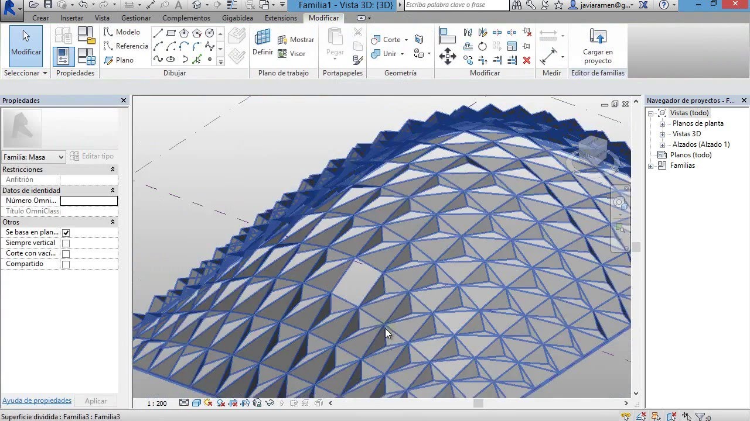Click Mostrar work plane button

point(296,40)
